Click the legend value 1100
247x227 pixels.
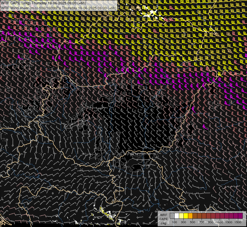tap(220, 222)
